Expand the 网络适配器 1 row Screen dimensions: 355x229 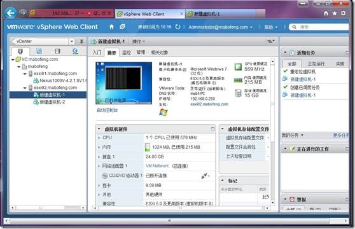99,166
